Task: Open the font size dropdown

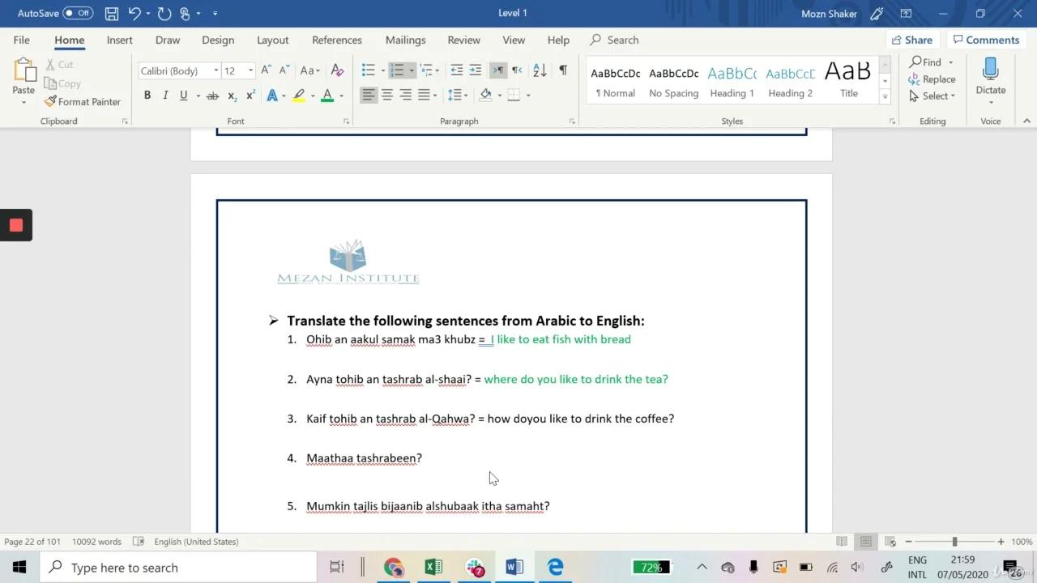Action: [250, 70]
